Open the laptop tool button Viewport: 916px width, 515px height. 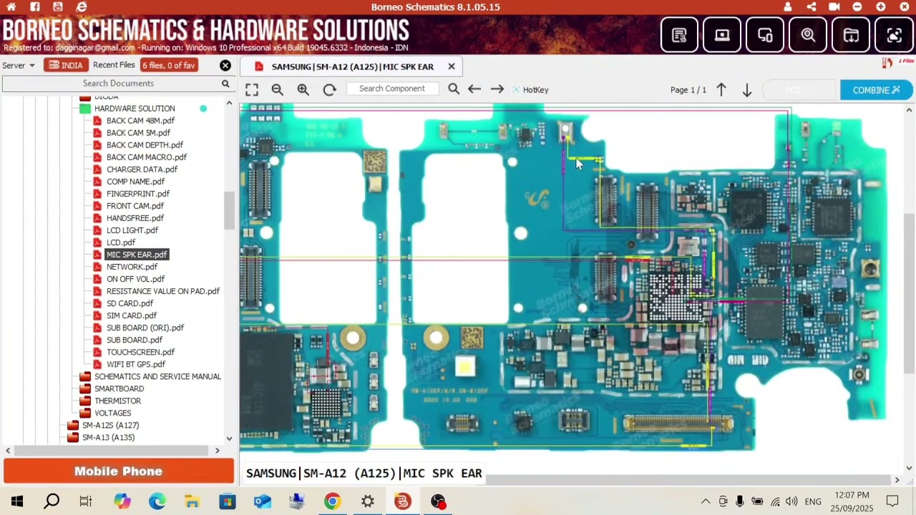click(x=722, y=35)
